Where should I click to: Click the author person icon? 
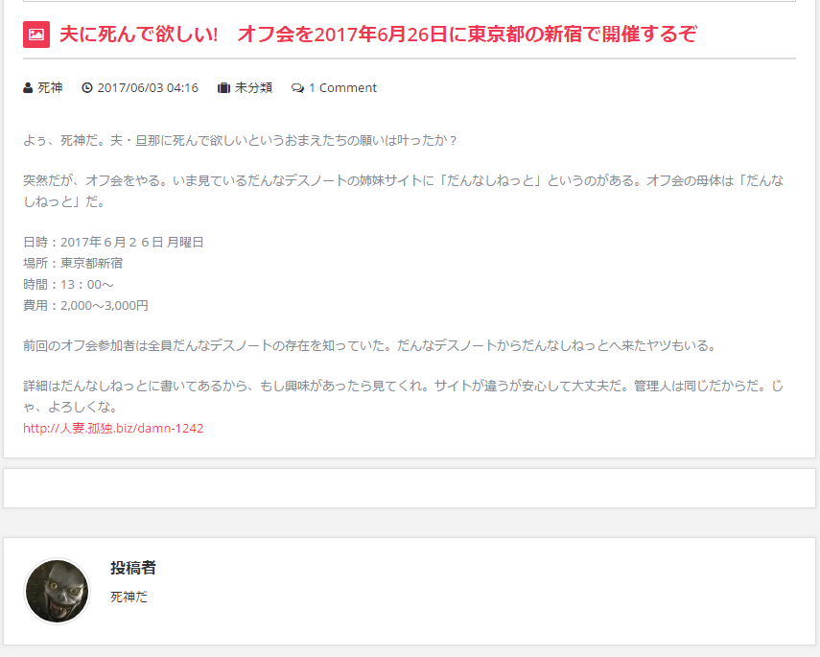point(28,88)
